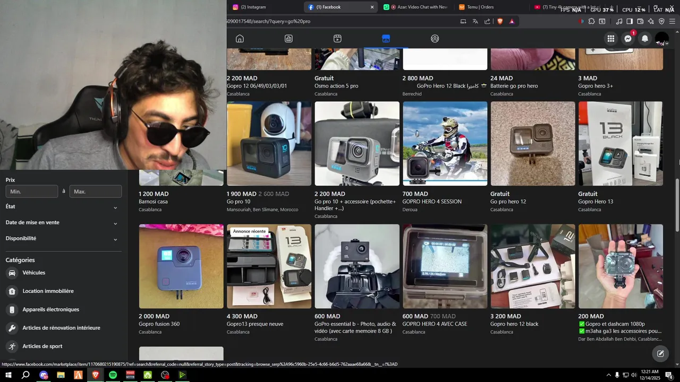Select the Marketplace storefront icon
Viewport: 680px width, 382px height.
(x=386, y=39)
